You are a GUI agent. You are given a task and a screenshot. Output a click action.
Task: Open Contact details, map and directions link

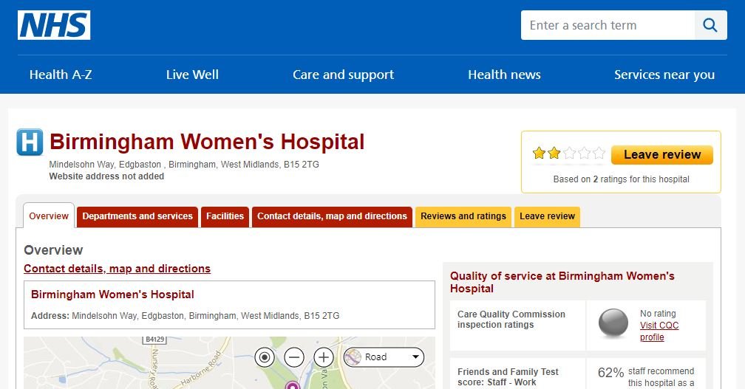tap(117, 269)
